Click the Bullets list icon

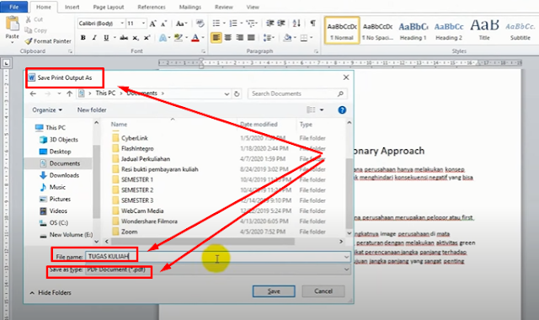[x=216, y=24]
